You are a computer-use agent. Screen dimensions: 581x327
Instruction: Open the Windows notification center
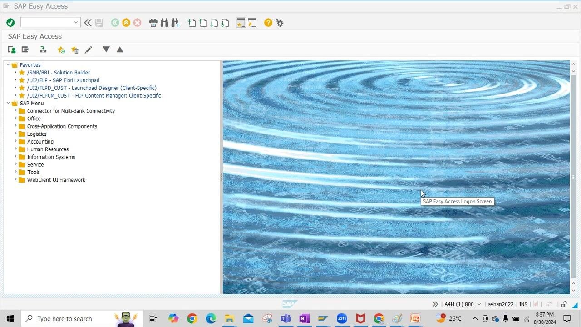(567, 318)
